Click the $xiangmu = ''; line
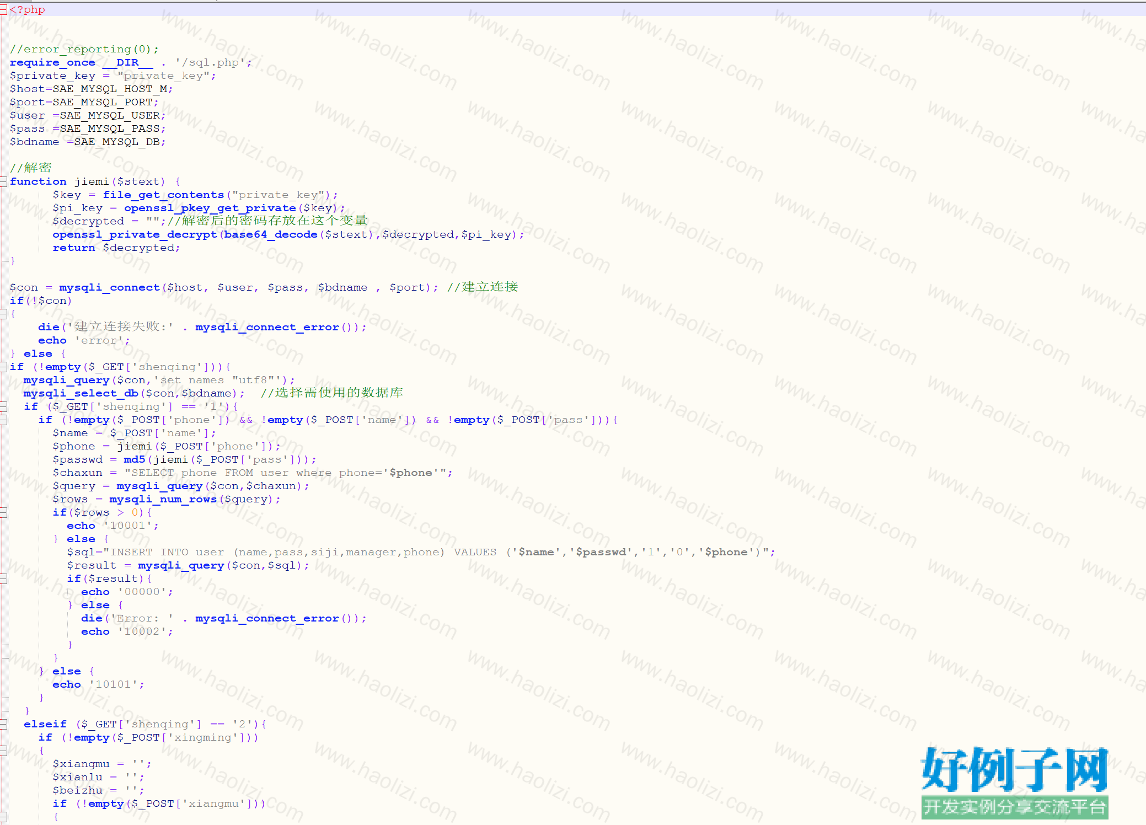 click(102, 764)
